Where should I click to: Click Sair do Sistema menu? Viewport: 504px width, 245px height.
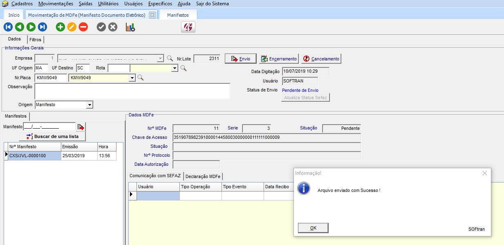click(x=213, y=4)
